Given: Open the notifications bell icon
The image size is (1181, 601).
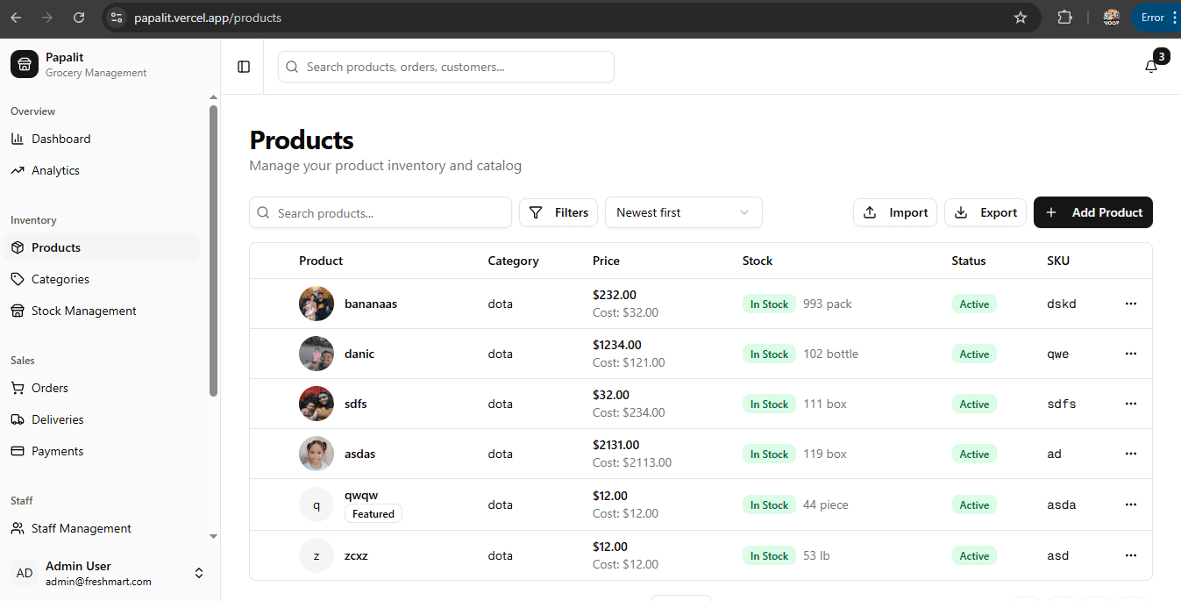Looking at the screenshot, I should [x=1151, y=67].
